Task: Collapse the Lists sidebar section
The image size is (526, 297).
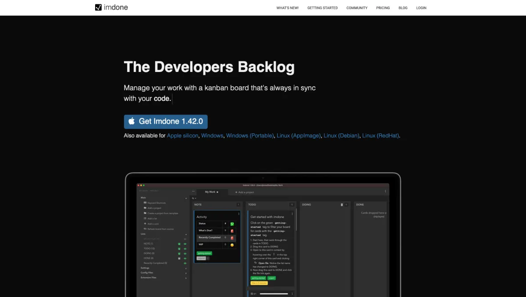Action: [186, 234]
